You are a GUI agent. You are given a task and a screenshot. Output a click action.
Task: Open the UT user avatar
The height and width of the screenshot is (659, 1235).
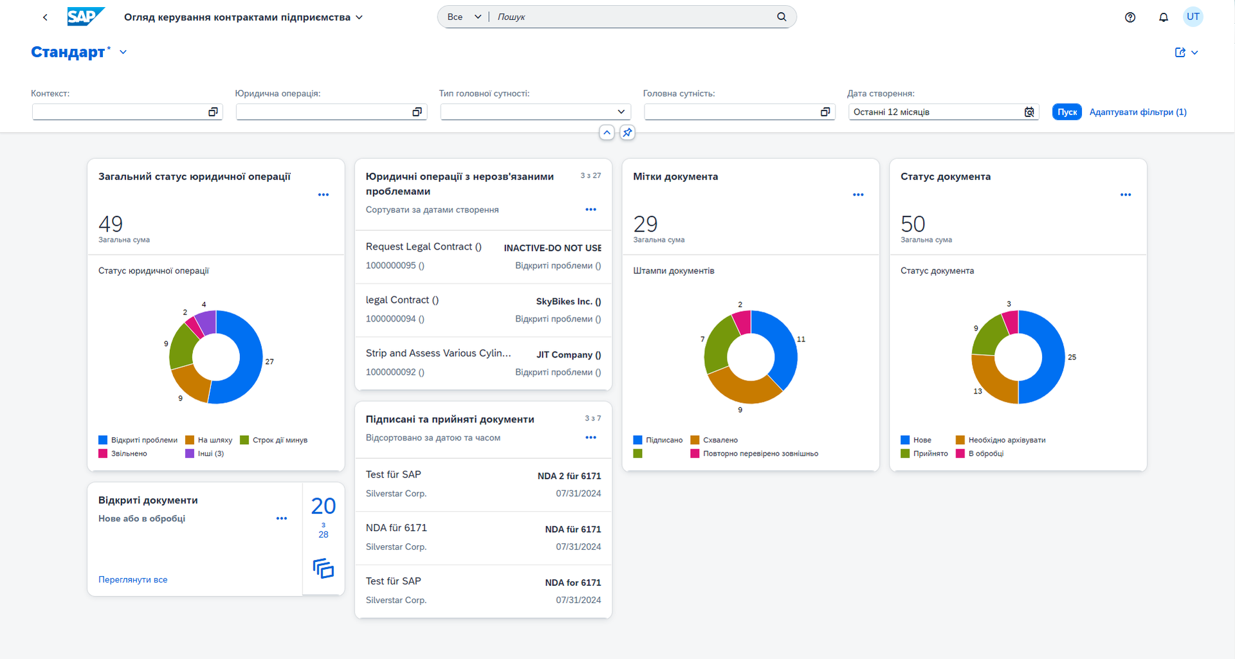click(1193, 17)
